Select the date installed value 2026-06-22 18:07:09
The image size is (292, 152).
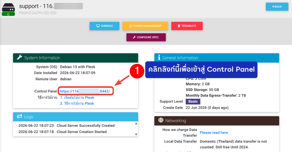pyautogui.click(x=78, y=73)
